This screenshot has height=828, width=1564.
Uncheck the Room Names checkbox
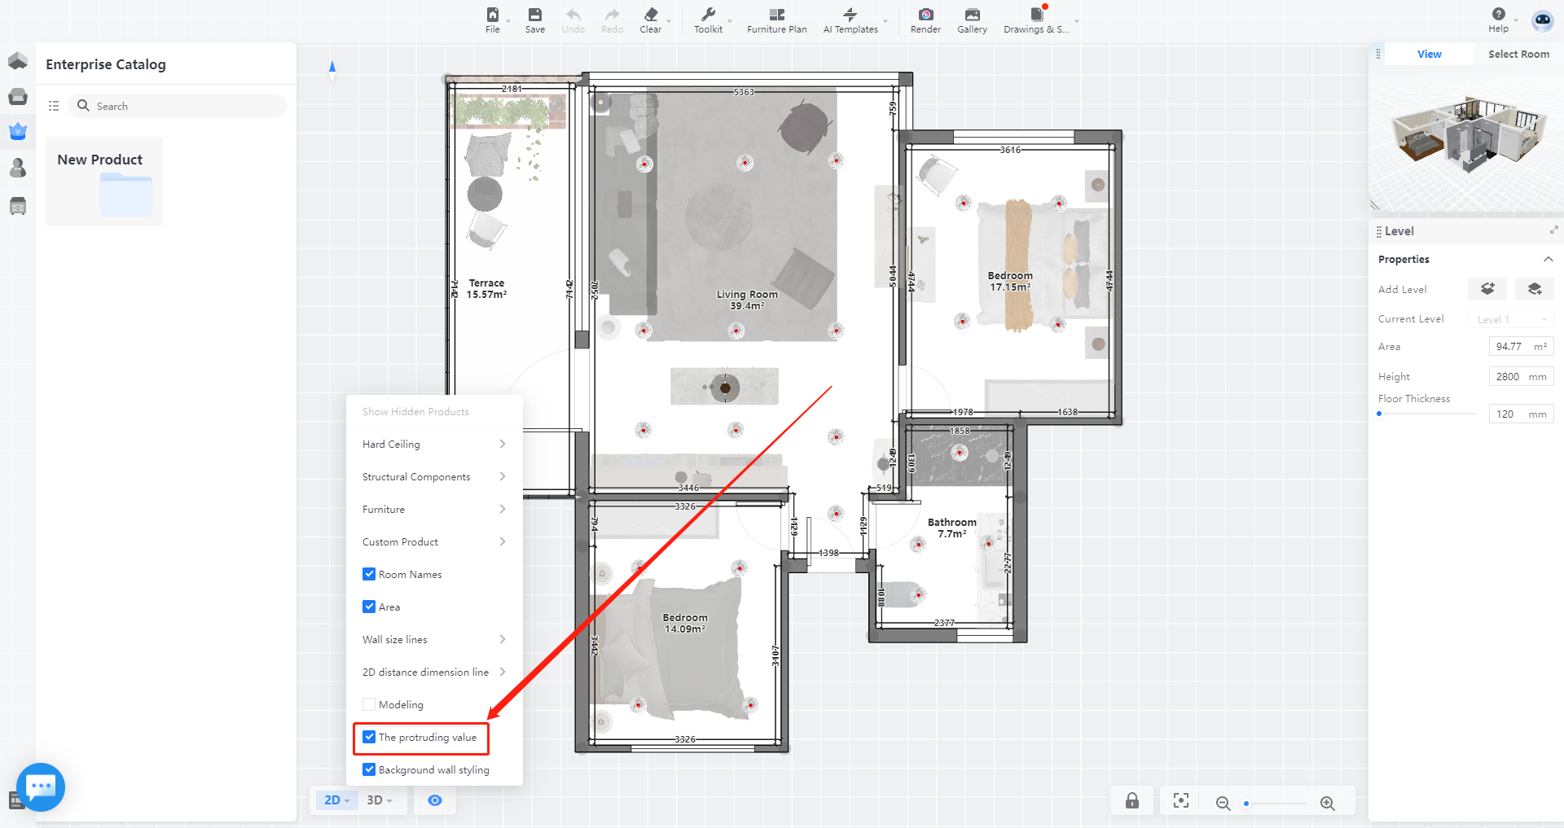click(x=369, y=574)
